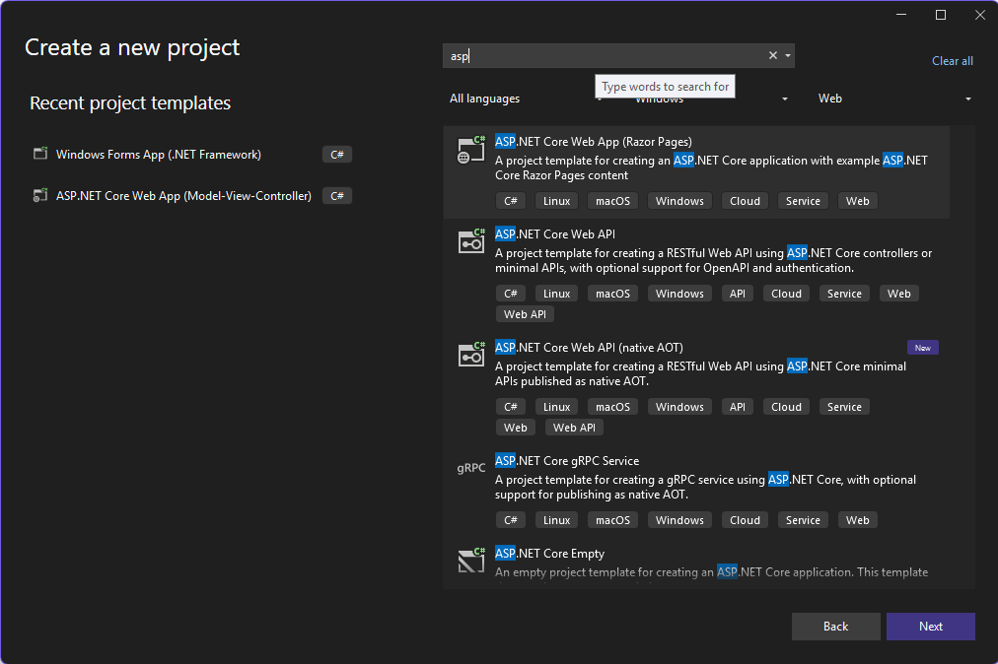Click the Web tag under gRPC Service template
Viewport: 998px width, 664px height.
click(857, 520)
